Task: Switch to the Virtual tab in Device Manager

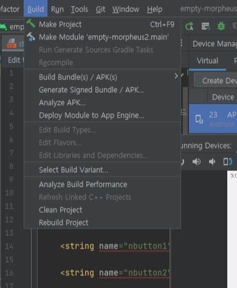Action: click(207, 61)
